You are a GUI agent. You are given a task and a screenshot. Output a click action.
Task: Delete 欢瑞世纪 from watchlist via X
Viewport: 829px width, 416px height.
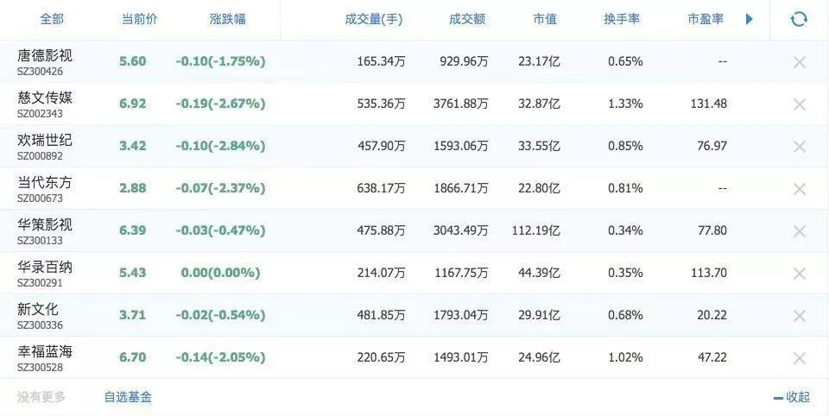pos(799,146)
